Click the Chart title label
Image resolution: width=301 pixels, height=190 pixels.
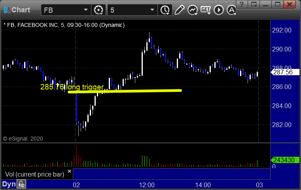point(21,10)
